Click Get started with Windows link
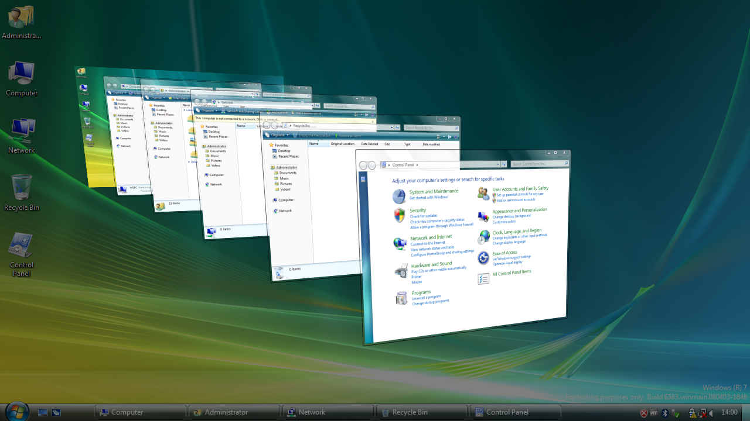 point(428,197)
